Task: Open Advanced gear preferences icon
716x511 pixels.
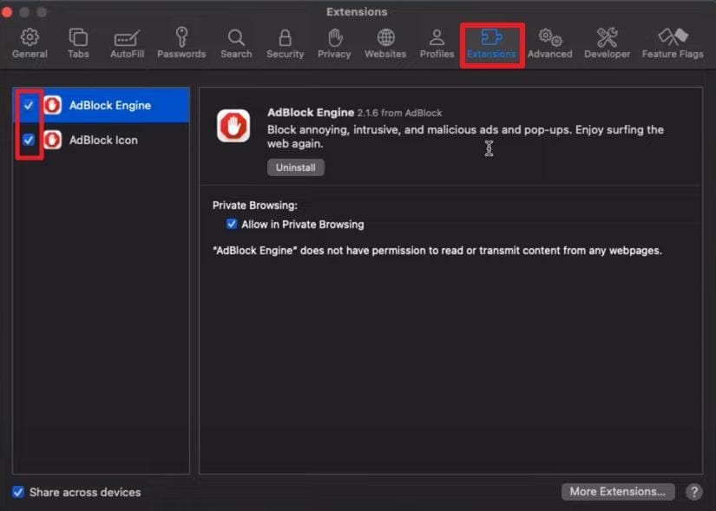Action: point(549,41)
